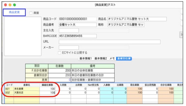Toggle the 廃盤 checkbox
The image size is (186, 106).
[x=31, y=13]
